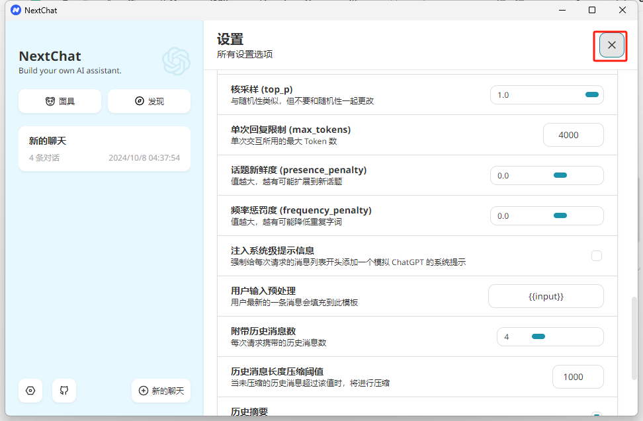Open the 面具 masks page
Viewport: 643px width, 421px height.
[x=60, y=101]
